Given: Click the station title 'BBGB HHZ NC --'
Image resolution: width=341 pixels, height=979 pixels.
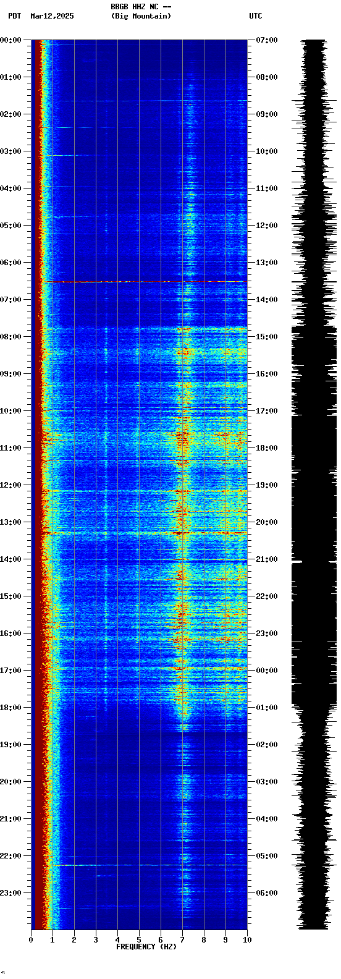Looking at the screenshot, I should [141, 7].
